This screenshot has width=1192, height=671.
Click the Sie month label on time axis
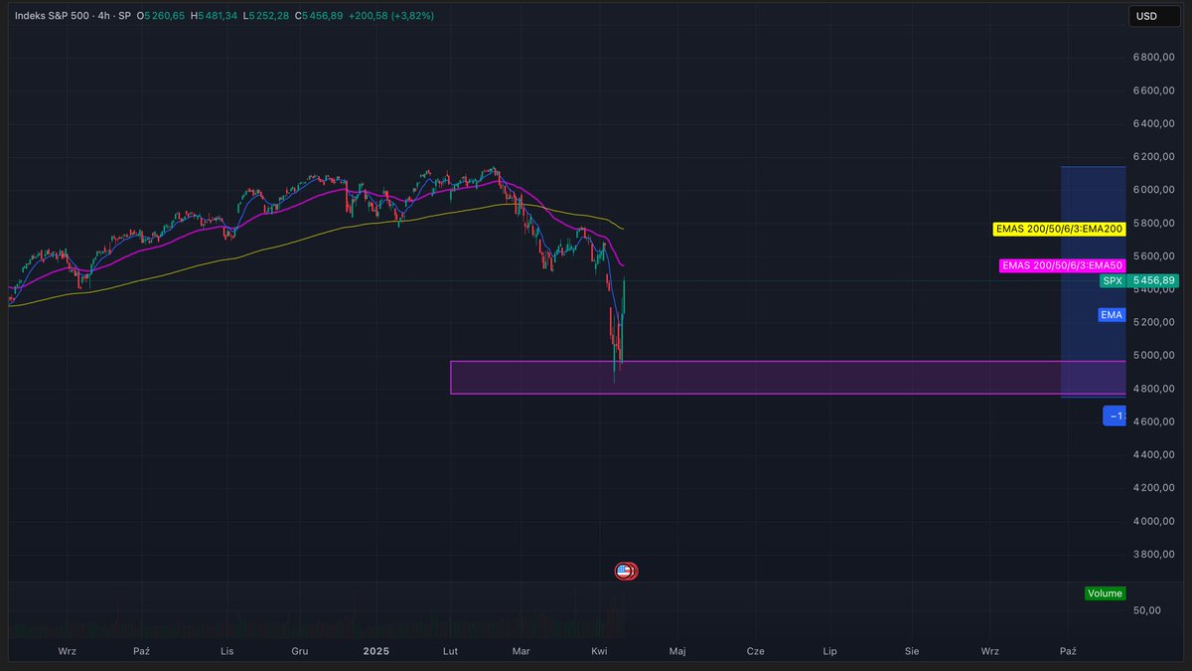coord(912,651)
